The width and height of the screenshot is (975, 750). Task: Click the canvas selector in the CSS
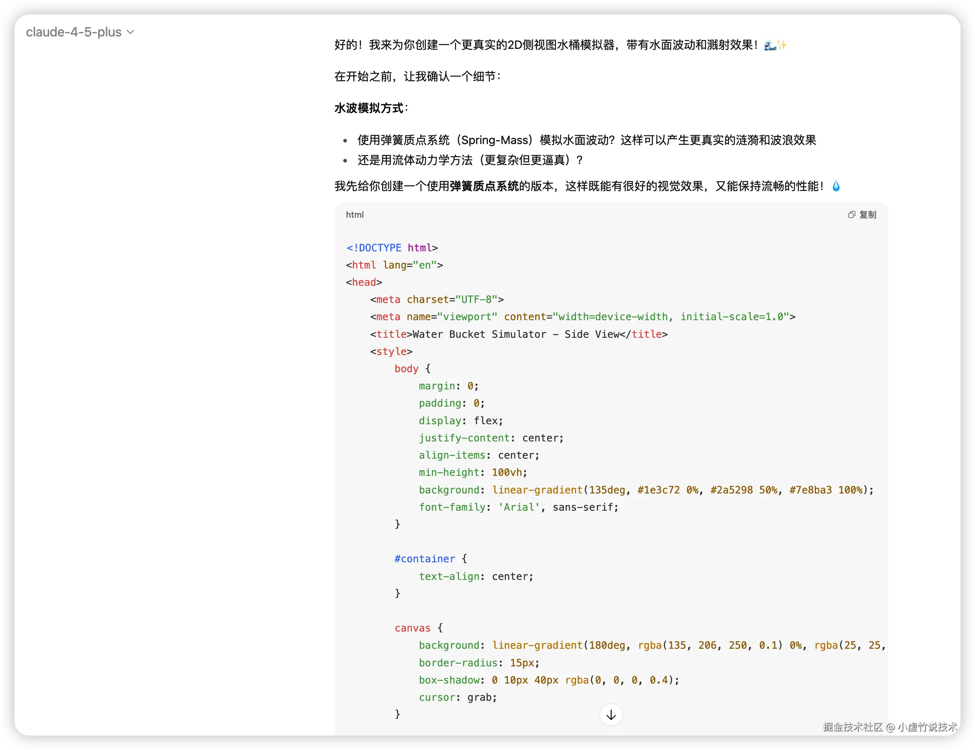(412, 628)
